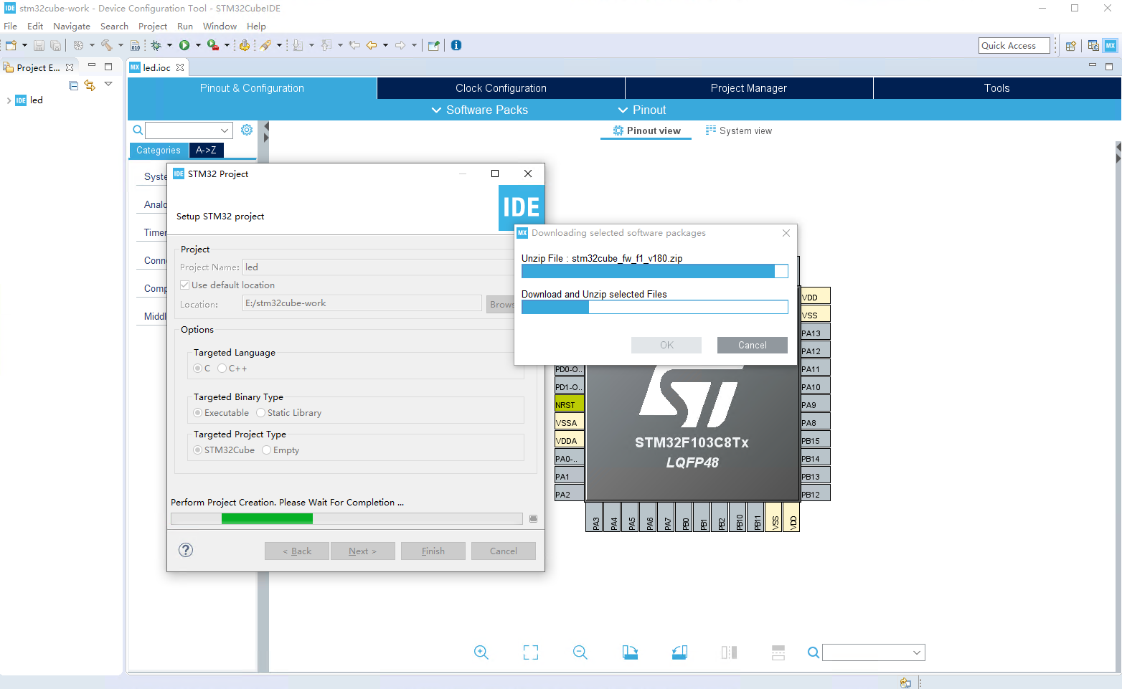
Task: Rotate the chip view counter-clockwise
Action: point(679,652)
